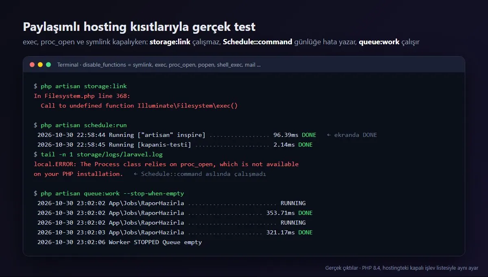Viewport: 488px width, 277px height.
Task: Click the heading 'Paylaşımlı hosting kısıtlarıyla gerçek test'
Action: click(x=139, y=27)
